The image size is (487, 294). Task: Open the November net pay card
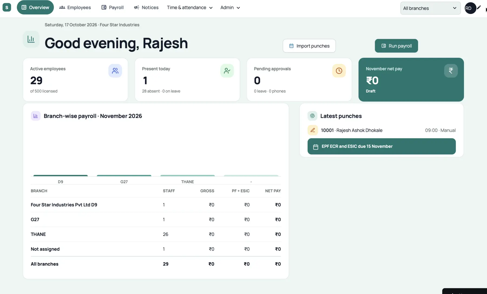click(x=411, y=80)
